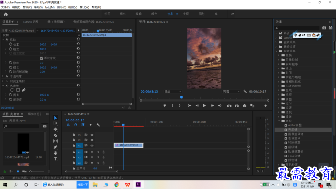Switch to the 音频剪辑混合器 tab
Image resolution: width=336 pixels, height=189 pixels.
pos(93,22)
